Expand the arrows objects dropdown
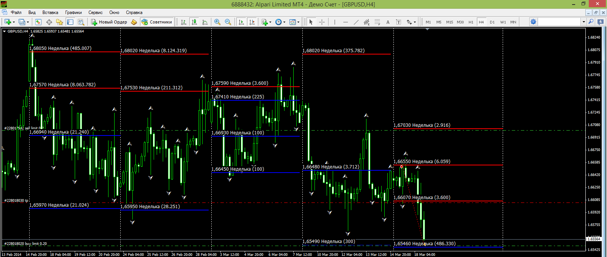The height and width of the screenshot is (257, 607). (x=415, y=22)
